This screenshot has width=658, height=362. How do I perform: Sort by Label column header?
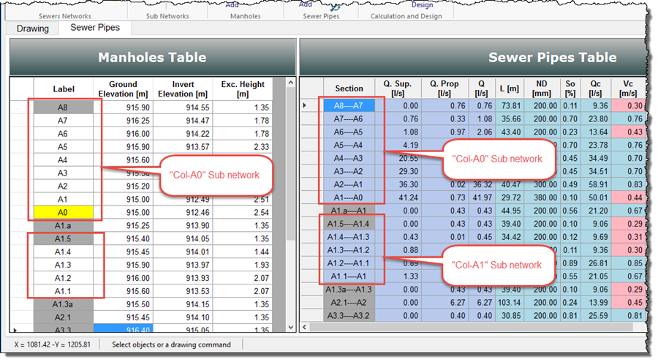point(64,89)
